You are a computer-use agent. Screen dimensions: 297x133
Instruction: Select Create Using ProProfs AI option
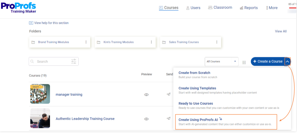pos(226,122)
